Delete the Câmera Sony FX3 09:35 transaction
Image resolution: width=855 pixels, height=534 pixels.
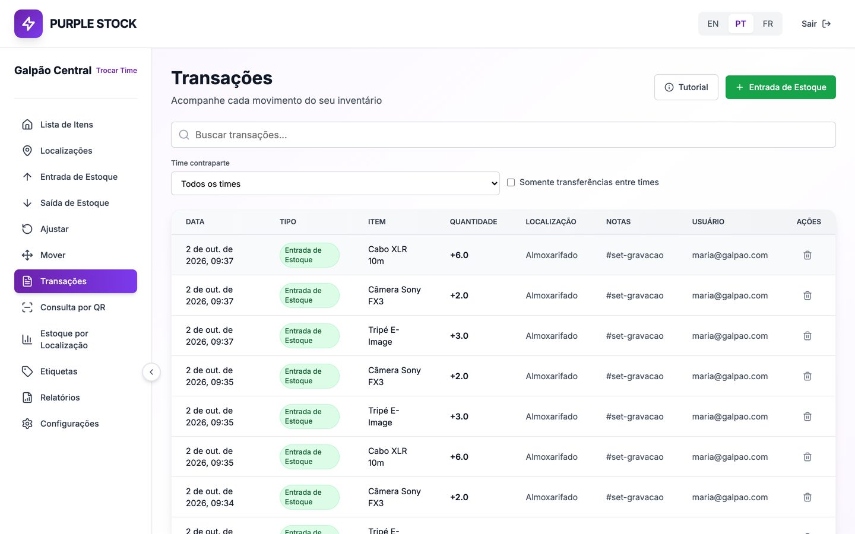pos(807,376)
